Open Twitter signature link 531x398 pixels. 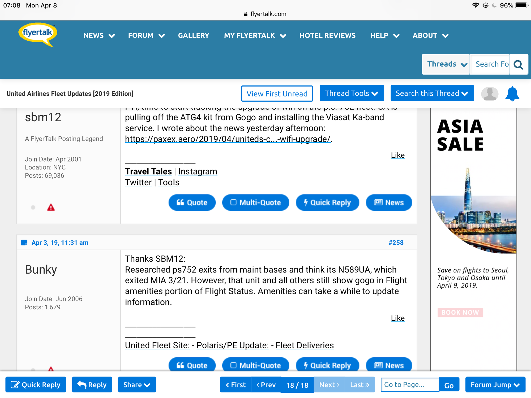pyautogui.click(x=138, y=182)
